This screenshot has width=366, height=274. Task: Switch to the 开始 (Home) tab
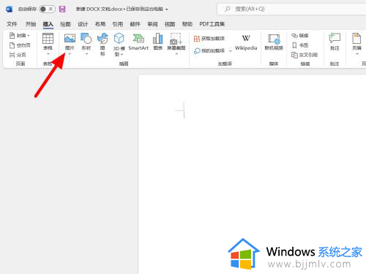(31, 24)
